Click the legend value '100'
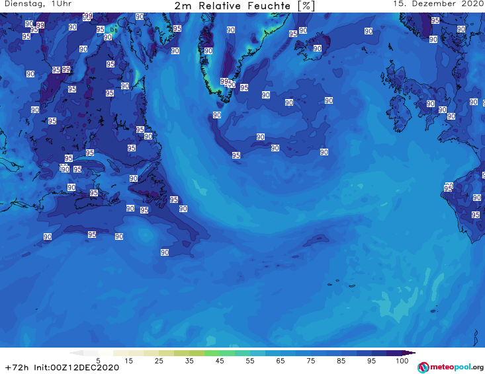 402,361
